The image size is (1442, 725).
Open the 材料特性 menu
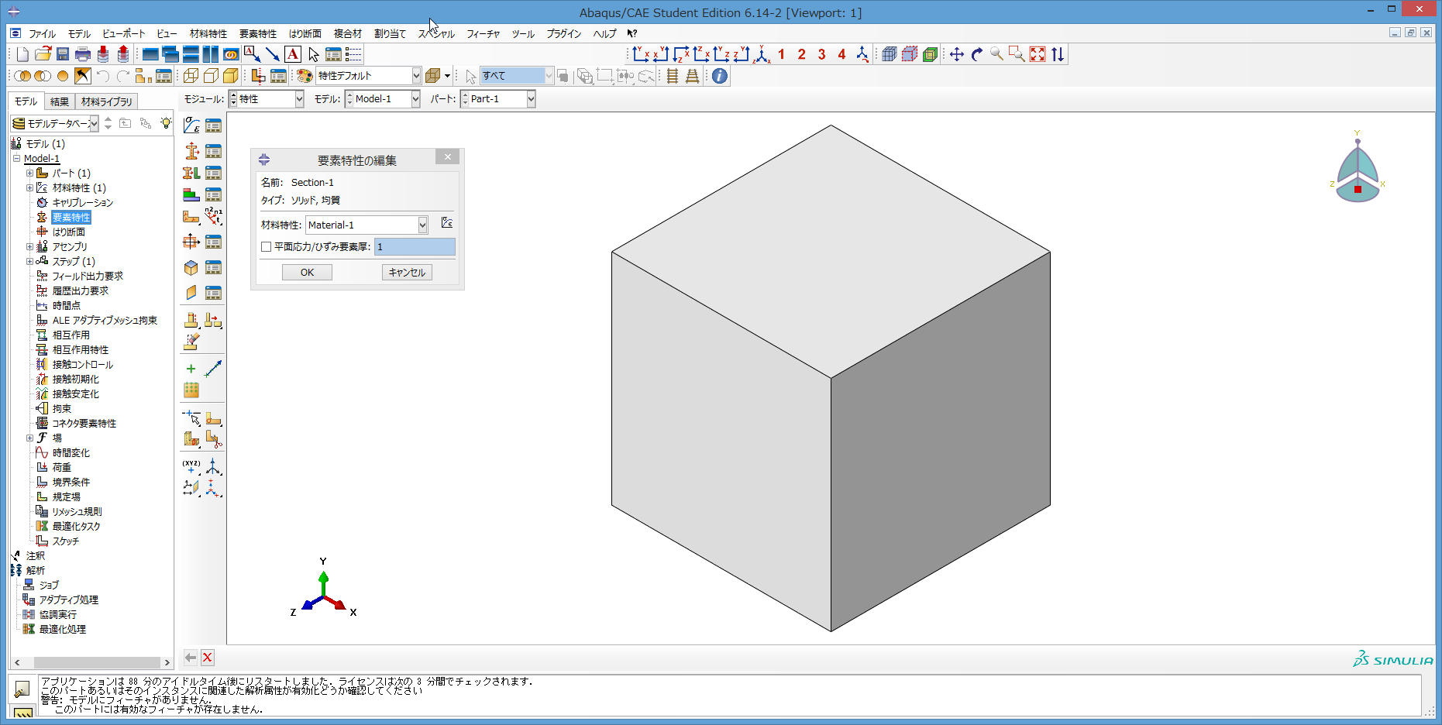[x=208, y=34]
